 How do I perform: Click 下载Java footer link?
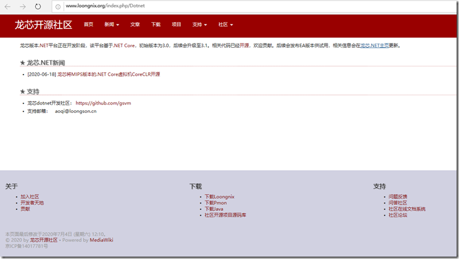tap(214, 209)
